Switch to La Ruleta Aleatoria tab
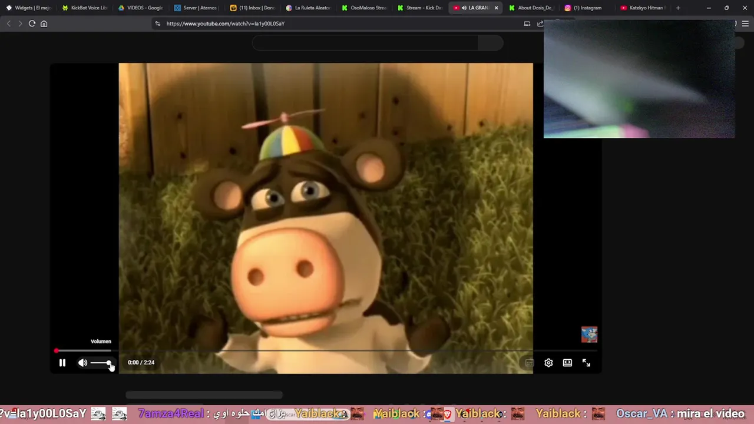 click(309, 8)
